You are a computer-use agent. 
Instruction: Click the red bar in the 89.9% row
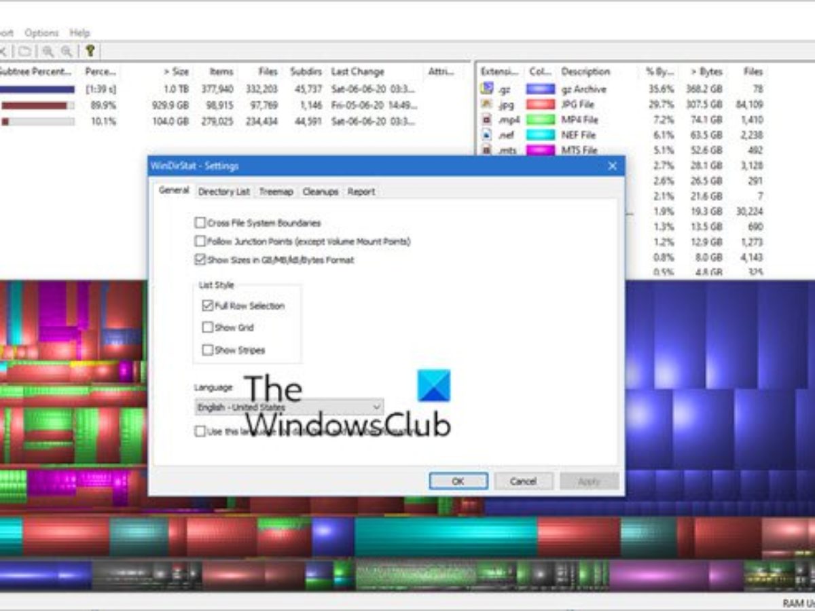point(35,105)
